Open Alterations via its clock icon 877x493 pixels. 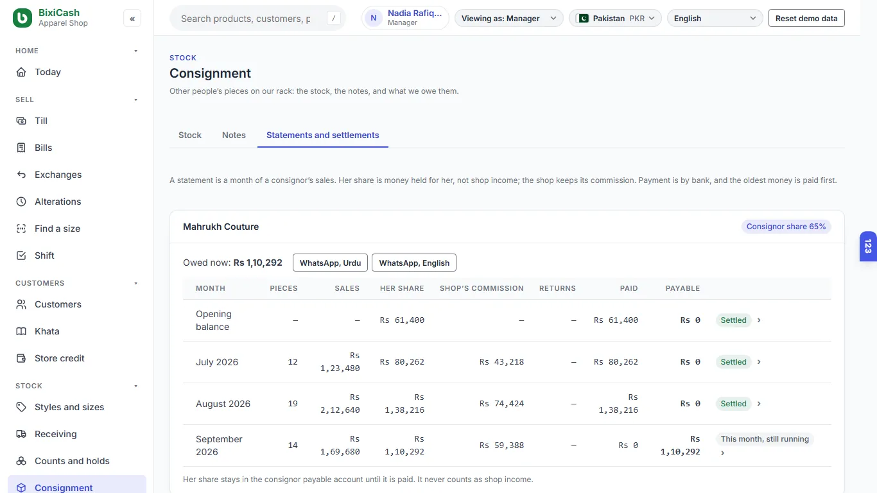click(x=21, y=202)
